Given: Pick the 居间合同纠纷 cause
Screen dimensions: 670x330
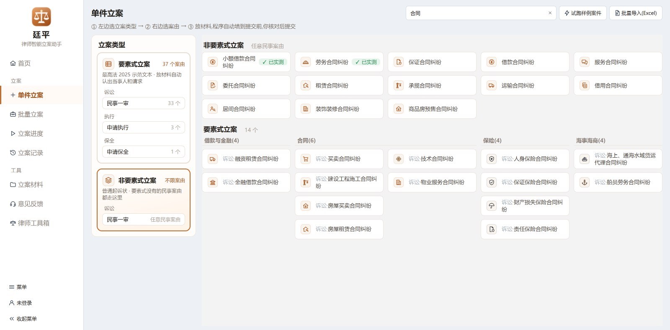Looking at the screenshot, I should tap(246, 109).
